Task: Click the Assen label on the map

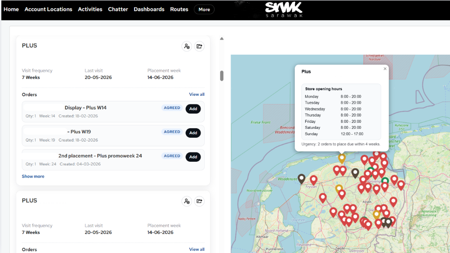Action: coord(367,202)
